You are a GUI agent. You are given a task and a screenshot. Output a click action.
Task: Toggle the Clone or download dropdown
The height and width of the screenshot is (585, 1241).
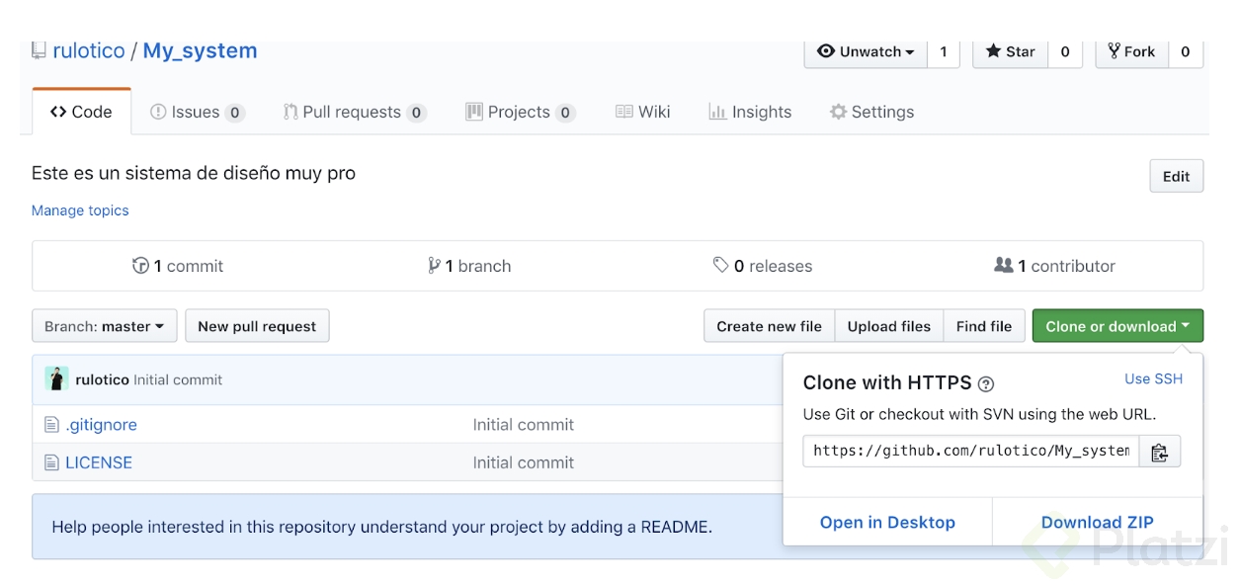(1117, 326)
